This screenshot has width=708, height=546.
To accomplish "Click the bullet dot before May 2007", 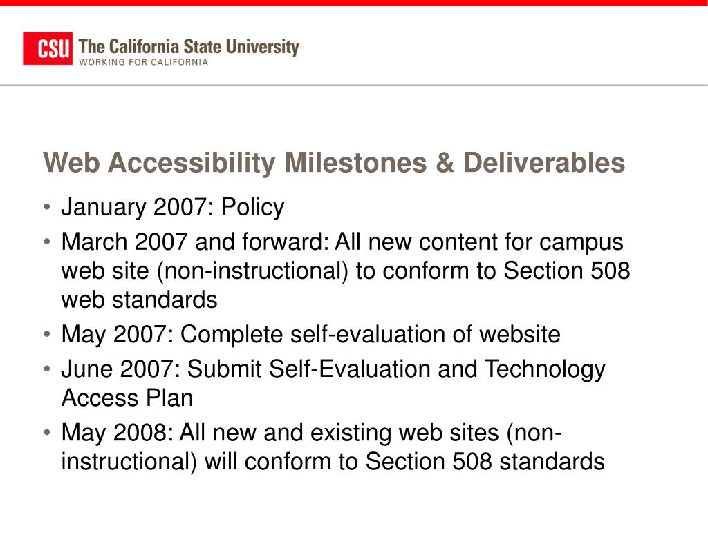I will (47, 335).
